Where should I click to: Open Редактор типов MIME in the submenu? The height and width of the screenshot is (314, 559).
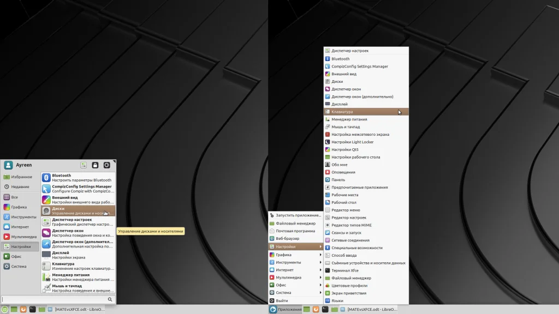pyautogui.click(x=366, y=225)
